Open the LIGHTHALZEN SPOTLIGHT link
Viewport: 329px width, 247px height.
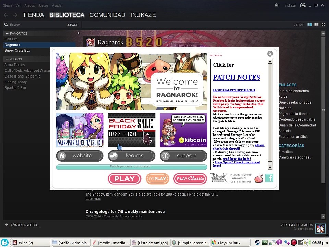(x=234, y=90)
